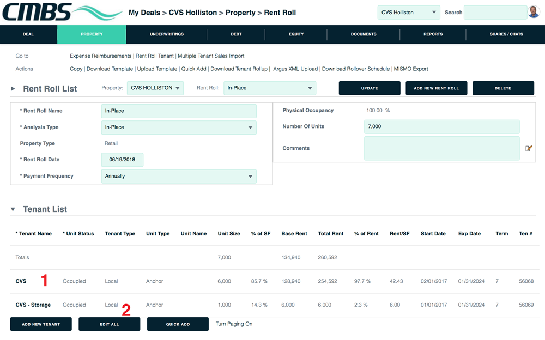
Task: Click totals base rent 134,940
Action: click(x=291, y=257)
